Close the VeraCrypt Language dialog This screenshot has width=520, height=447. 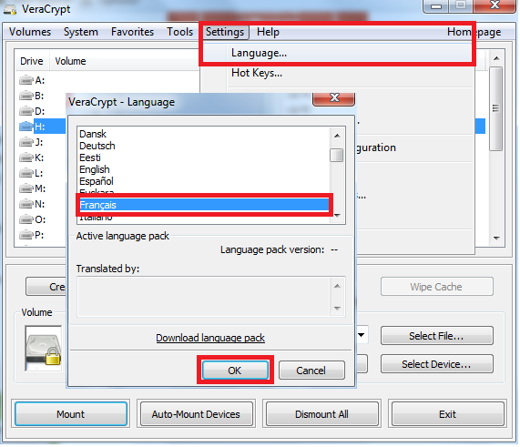[333, 98]
